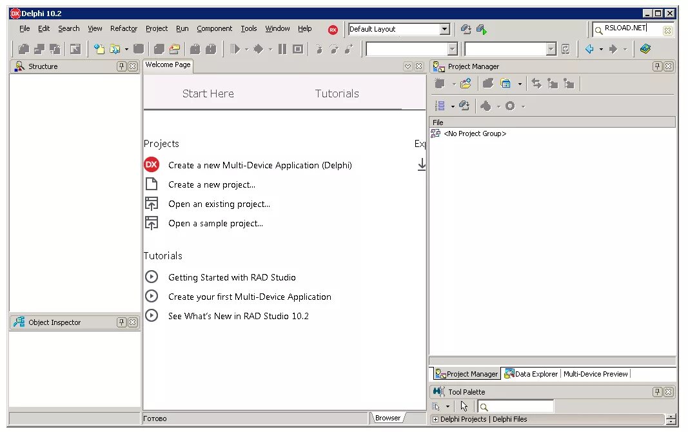
Task: Click the Forward navigation arrow
Action: click(x=613, y=49)
